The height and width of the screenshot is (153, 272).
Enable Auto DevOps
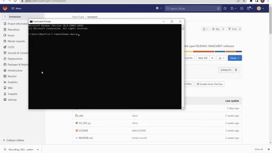click(x=210, y=84)
